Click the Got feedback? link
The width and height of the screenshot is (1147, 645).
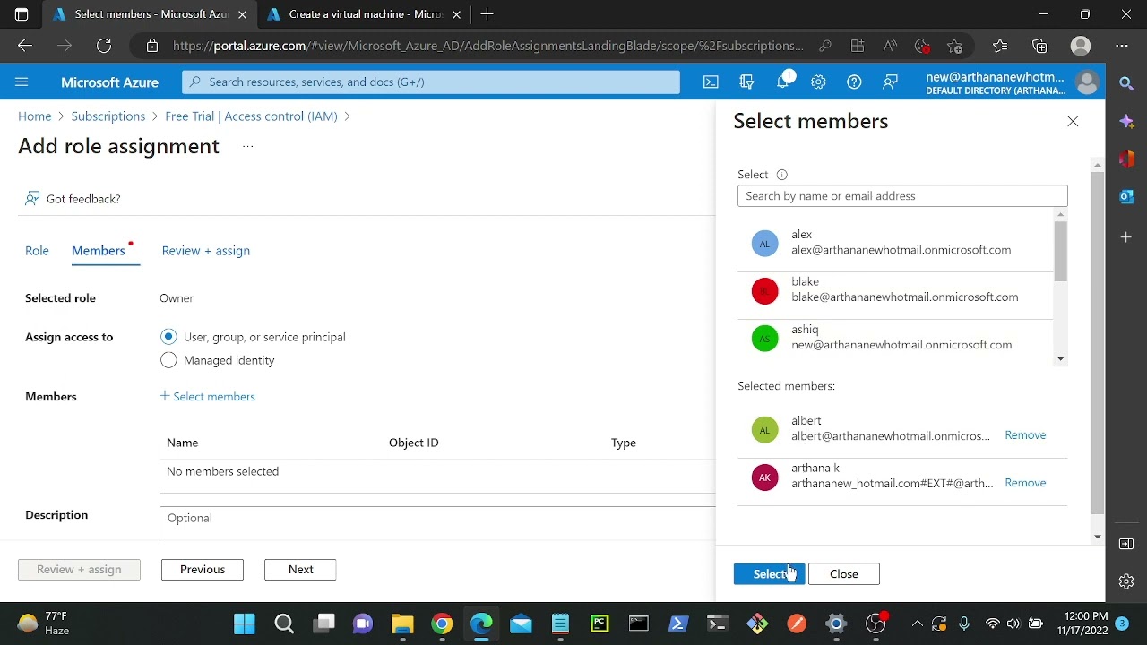point(83,199)
